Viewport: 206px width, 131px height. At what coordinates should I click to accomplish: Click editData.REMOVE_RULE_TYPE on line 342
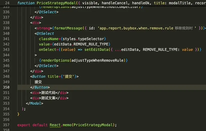81,44
